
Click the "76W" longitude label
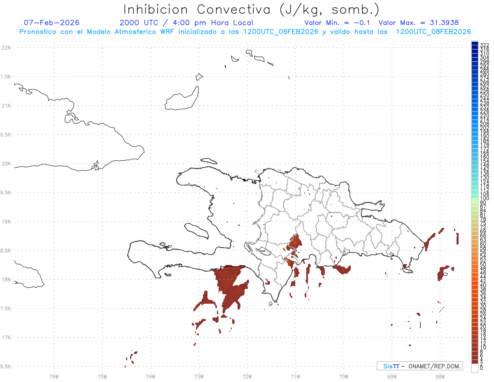(x=54, y=376)
